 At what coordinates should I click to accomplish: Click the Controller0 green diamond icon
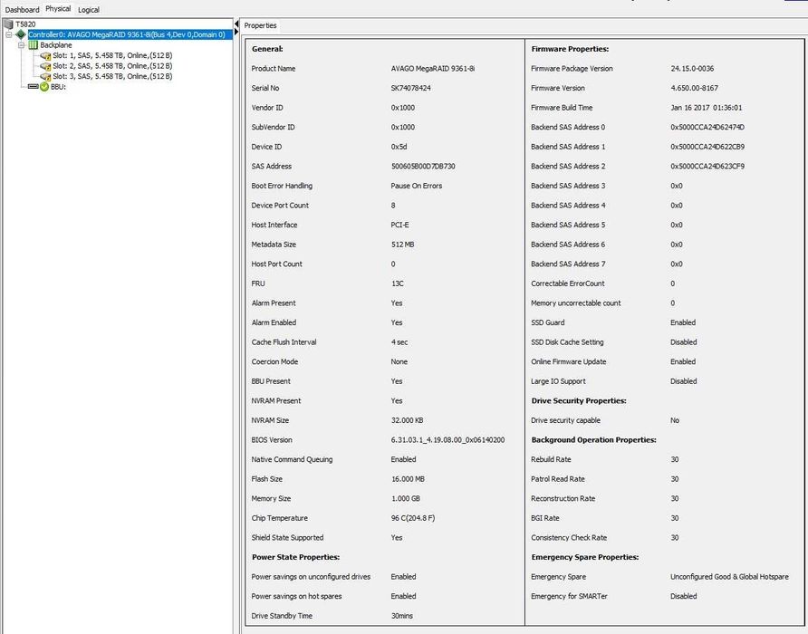(21, 34)
